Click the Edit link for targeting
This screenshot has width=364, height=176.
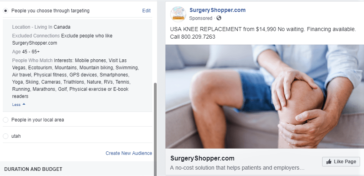coord(146,11)
